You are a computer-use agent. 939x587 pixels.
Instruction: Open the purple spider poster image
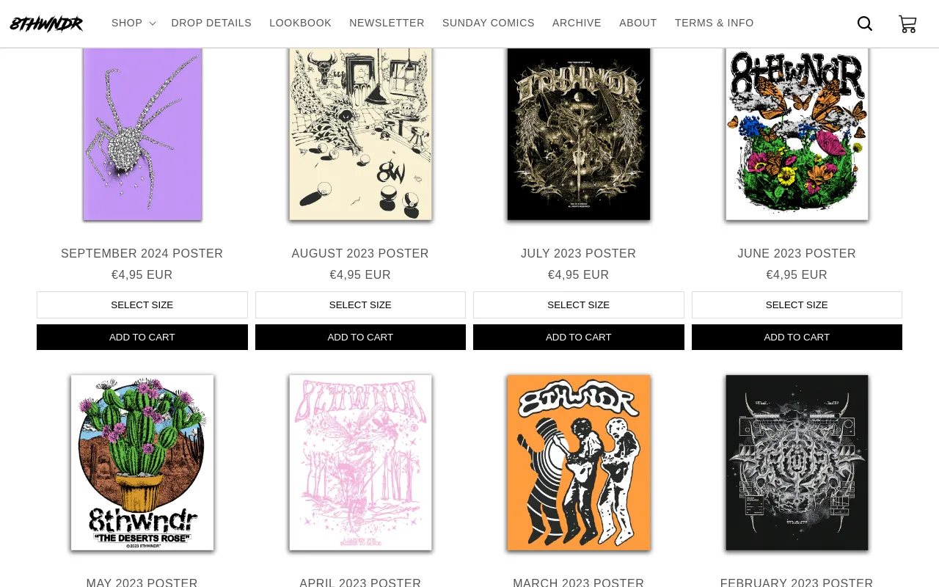point(142,134)
